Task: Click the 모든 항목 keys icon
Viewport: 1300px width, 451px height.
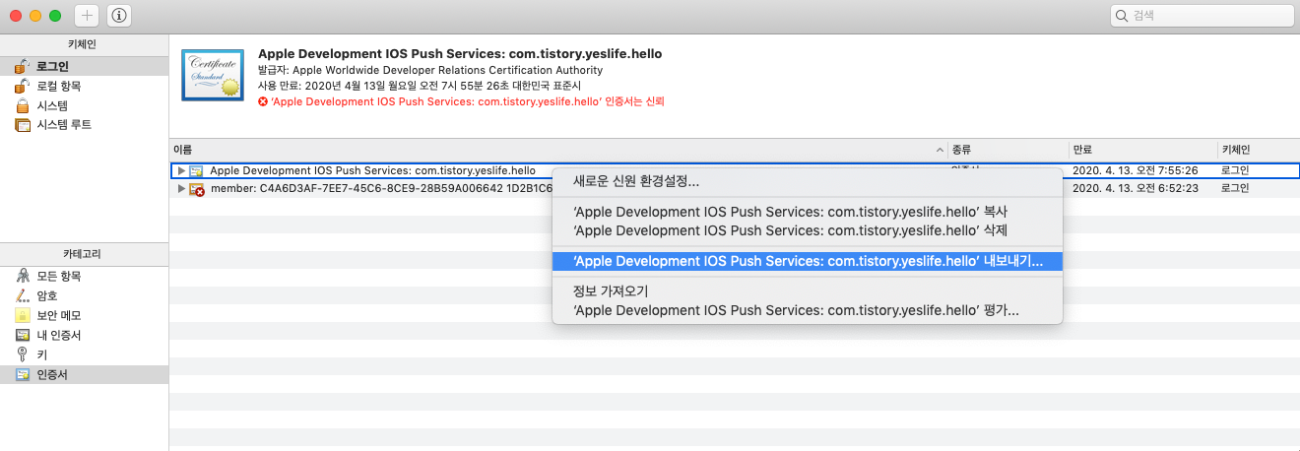Action: (x=23, y=276)
